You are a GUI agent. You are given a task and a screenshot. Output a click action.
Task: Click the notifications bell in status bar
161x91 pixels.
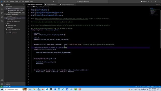pyautogui.click(x=159, y=87)
